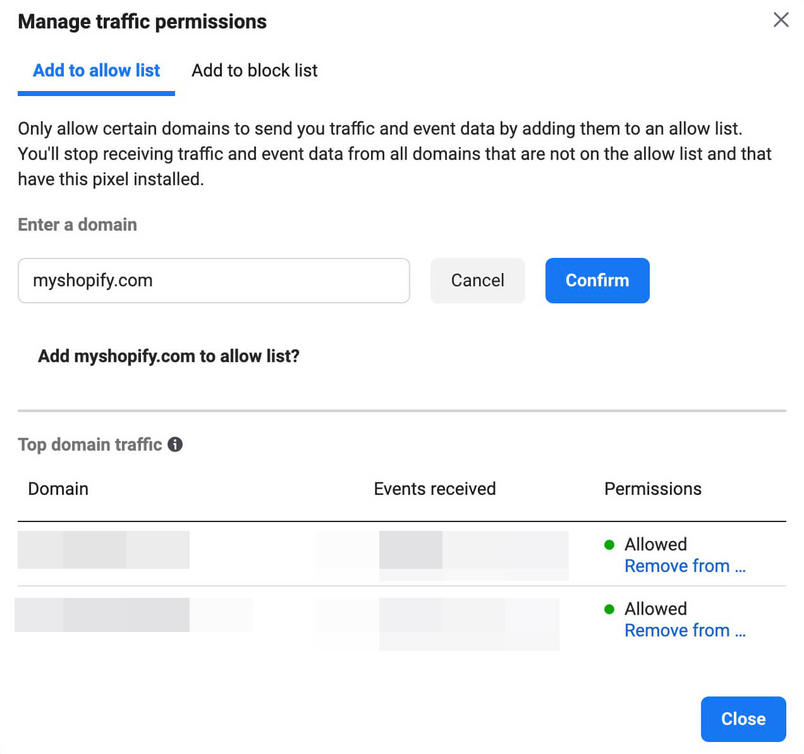Click the Domain column header
Image resolution: width=804 pixels, height=754 pixels.
click(58, 489)
